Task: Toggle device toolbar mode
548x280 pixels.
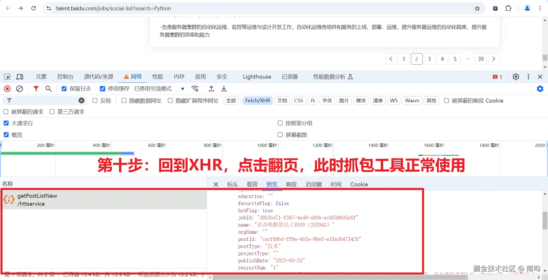Action: (x=19, y=77)
